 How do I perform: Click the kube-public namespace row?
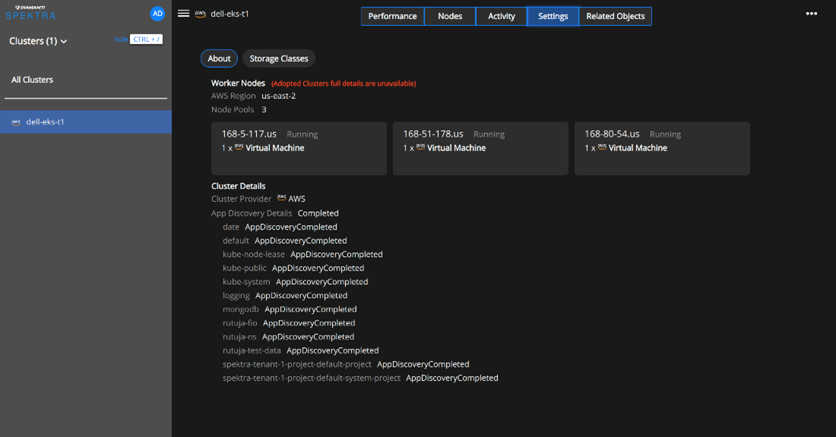(293, 268)
